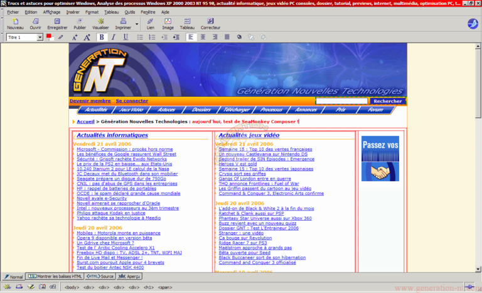482x293 pixels.
Task: Open the Edition menu
Action: (31, 12)
